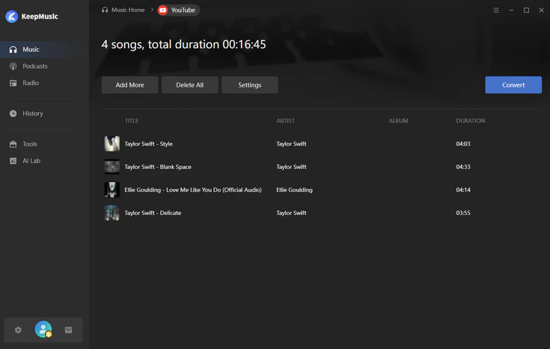Click the YouTube source icon in the breadcrumb

click(x=162, y=10)
